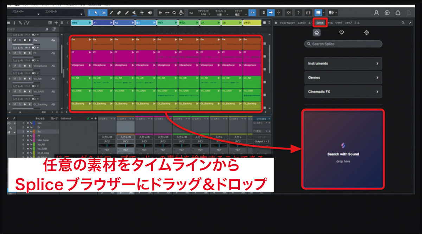Toggle the blue snap button in toolbar
Image resolution: width=422 pixels, height=234 pixels.
click(252, 13)
